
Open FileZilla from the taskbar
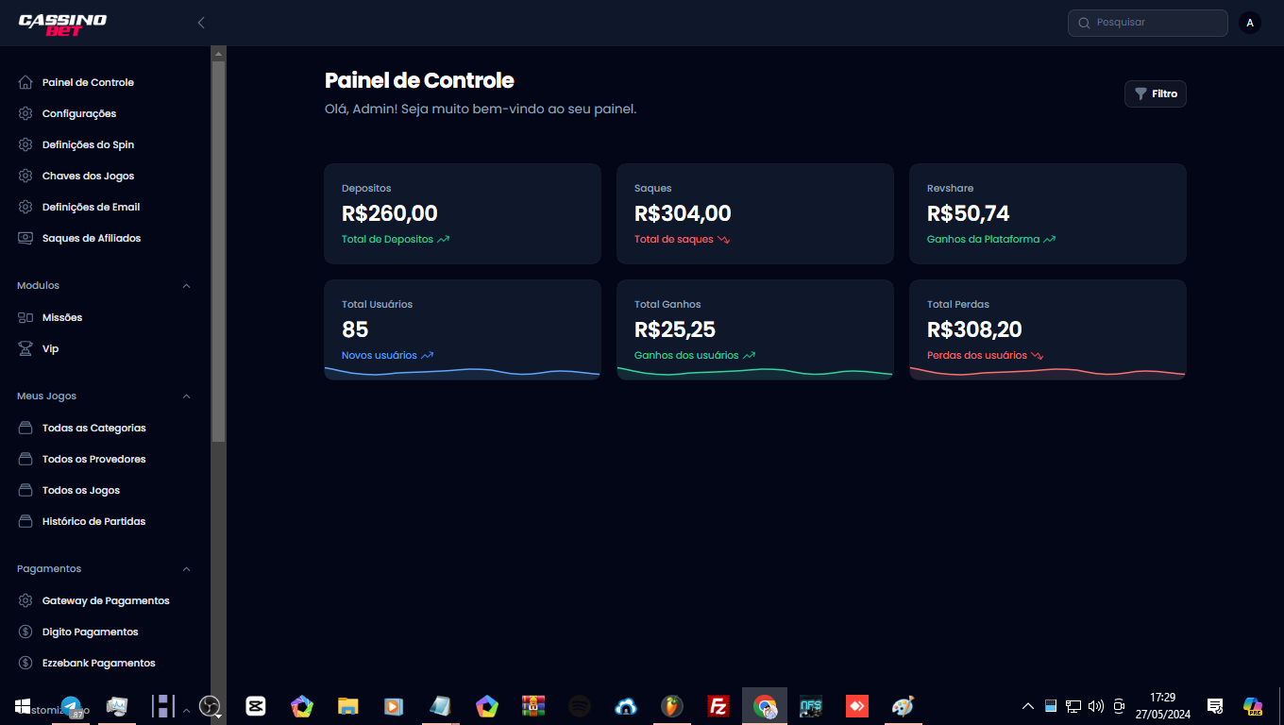click(718, 705)
